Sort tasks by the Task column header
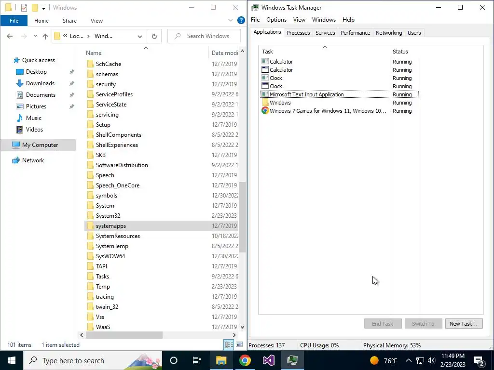 coord(325,52)
